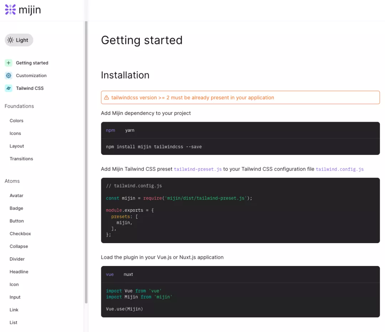The width and height of the screenshot is (385, 332).
Task: Click the Getting started page title
Action: click(x=142, y=40)
